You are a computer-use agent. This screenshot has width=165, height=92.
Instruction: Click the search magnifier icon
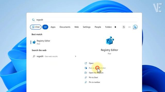click(33, 20)
